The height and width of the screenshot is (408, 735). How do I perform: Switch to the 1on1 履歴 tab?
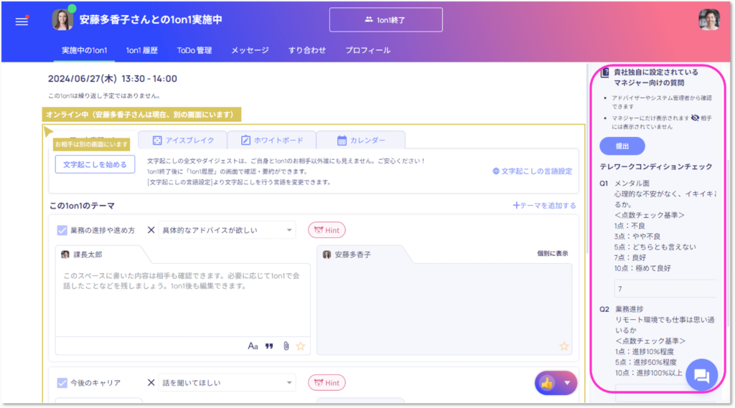[x=142, y=50]
